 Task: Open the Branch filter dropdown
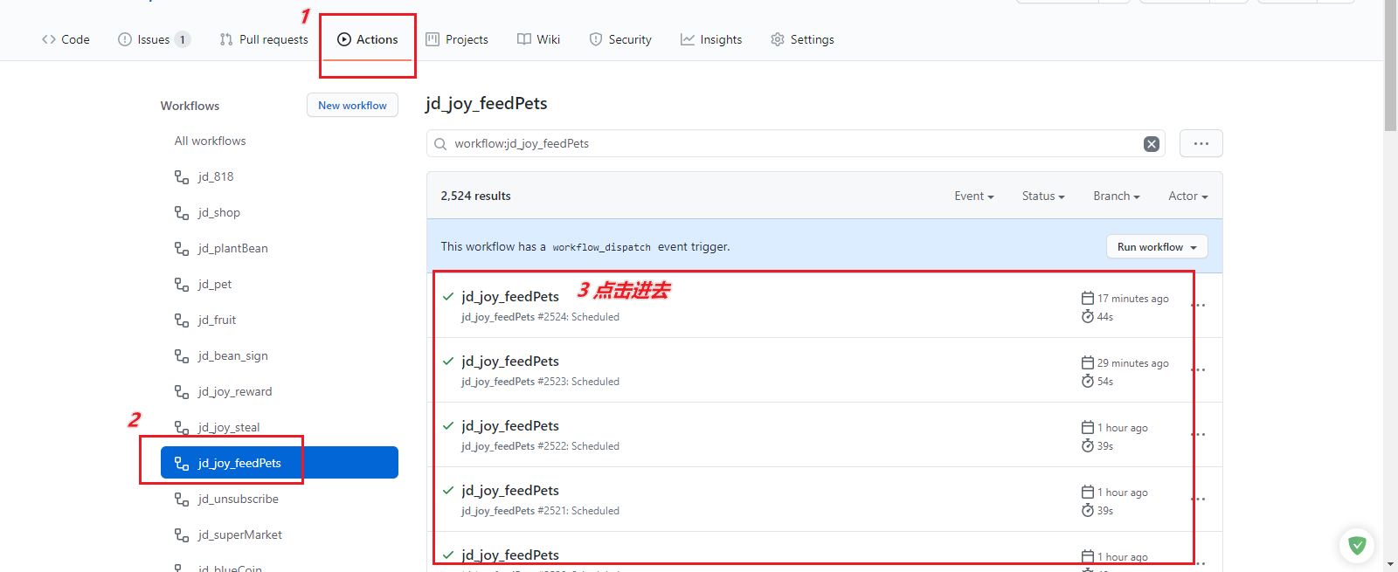1116,196
